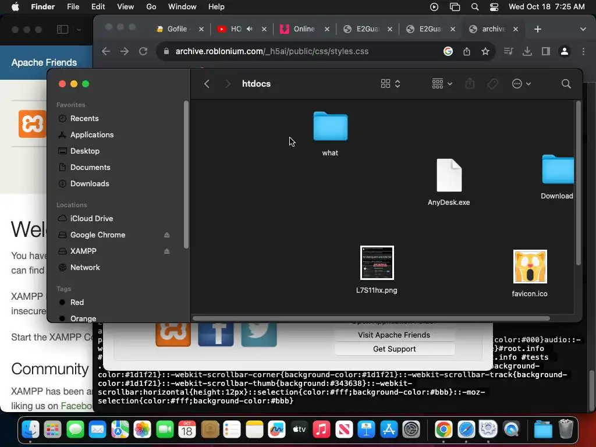The width and height of the screenshot is (596, 447).
Task: Open Control Center in menu bar
Action: click(494, 7)
